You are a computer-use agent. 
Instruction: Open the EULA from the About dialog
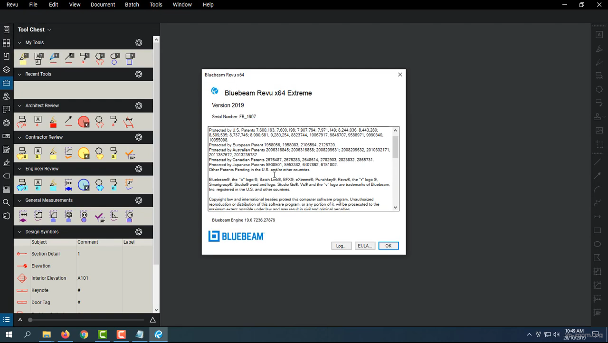[364, 246]
